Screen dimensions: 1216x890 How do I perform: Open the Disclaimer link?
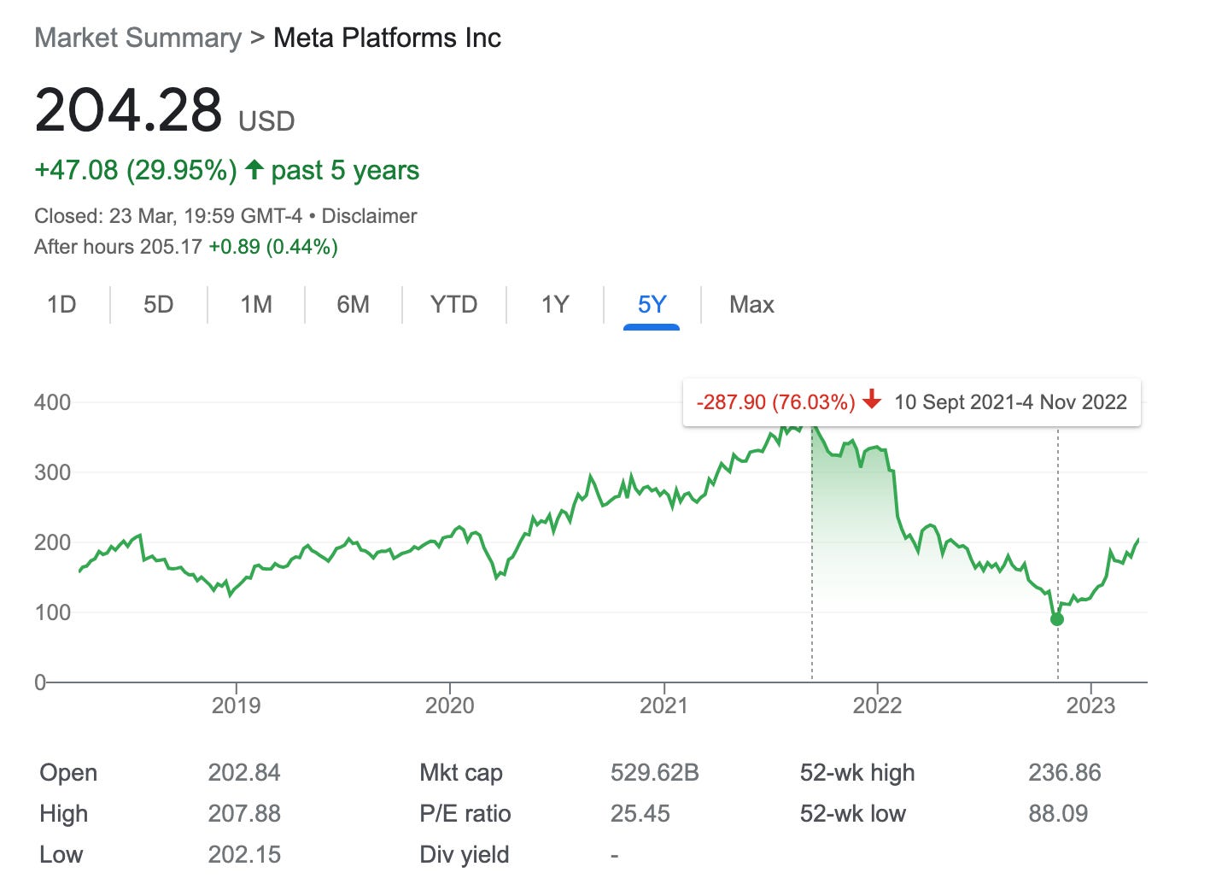click(x=369, y=216)
